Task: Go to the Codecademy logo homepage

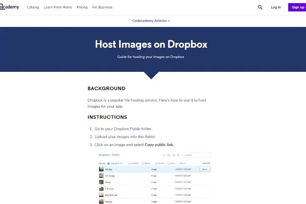Action: click(x=9, y=7)
